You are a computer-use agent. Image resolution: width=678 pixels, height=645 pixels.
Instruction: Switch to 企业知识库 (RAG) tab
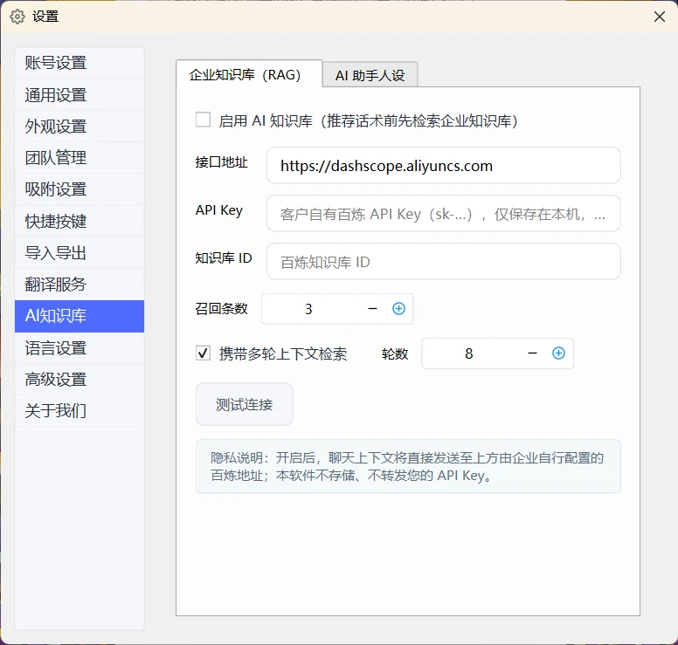click(x=249, y=74)
